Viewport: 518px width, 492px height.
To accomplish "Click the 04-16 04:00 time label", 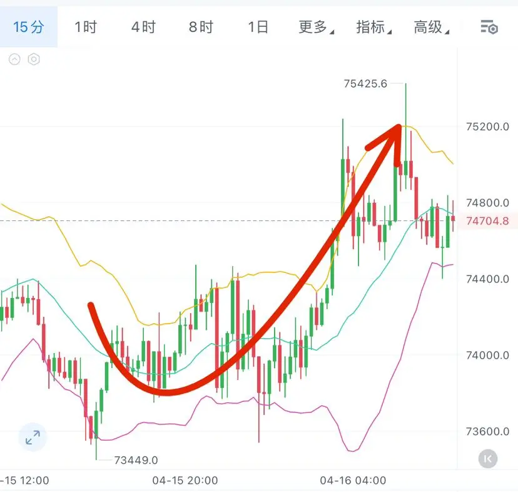I will [x=353, y=480].
